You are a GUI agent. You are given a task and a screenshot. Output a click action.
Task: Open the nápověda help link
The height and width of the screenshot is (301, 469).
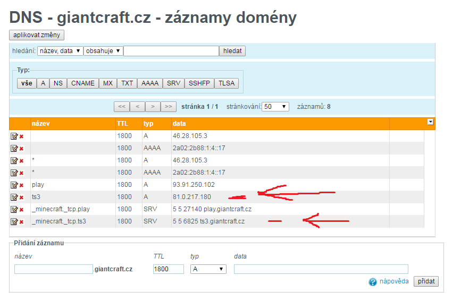click(x=393, y=281)
